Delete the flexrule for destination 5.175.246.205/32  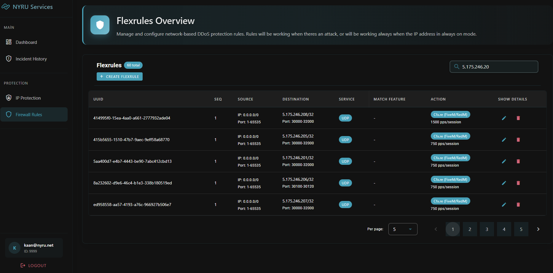click(x=518, y=140)
